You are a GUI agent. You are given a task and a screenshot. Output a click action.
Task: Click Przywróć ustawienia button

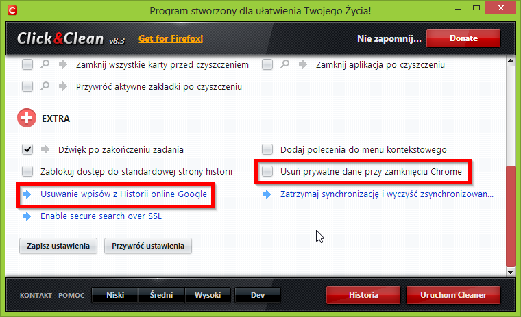click(x=148, y=246)
